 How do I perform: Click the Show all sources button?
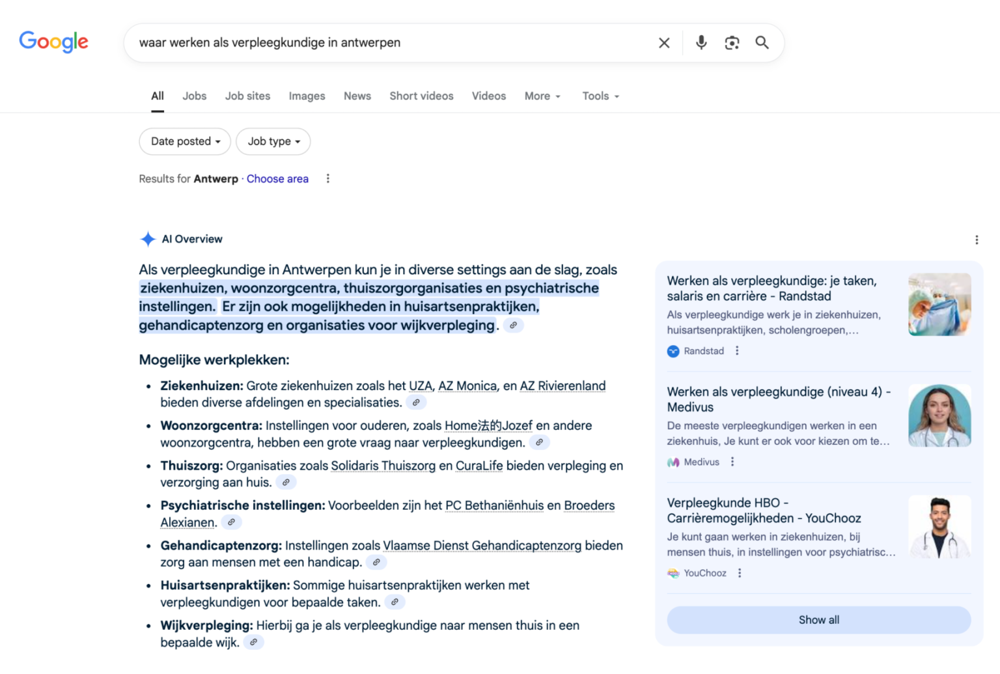coord(819,620)
